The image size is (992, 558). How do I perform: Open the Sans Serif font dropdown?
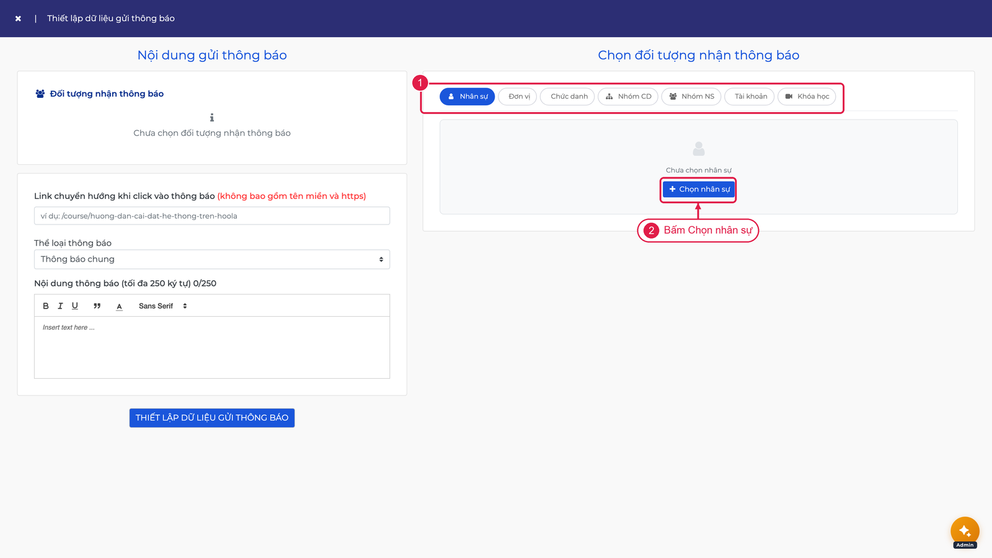pos(163,306)
